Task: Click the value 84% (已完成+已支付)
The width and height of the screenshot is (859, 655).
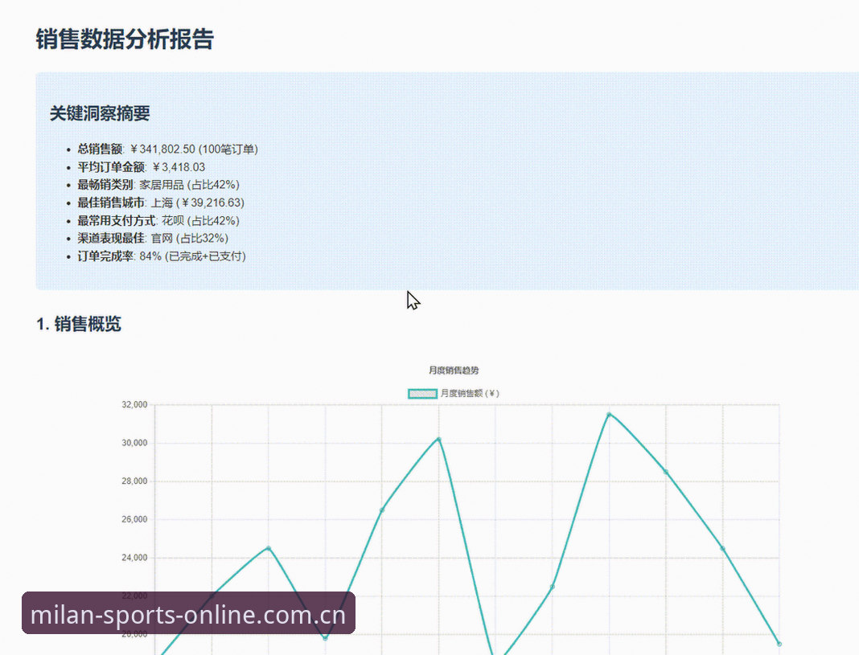Action: pos(193,256)
